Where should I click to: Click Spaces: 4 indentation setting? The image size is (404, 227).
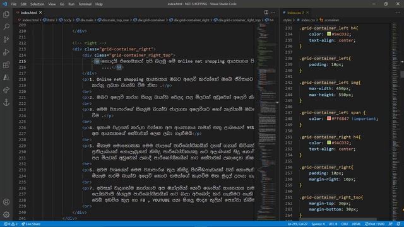318,224
